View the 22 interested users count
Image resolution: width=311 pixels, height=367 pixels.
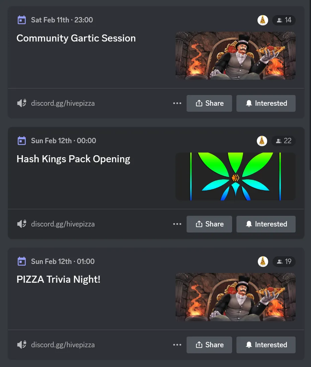pos(283,141)
